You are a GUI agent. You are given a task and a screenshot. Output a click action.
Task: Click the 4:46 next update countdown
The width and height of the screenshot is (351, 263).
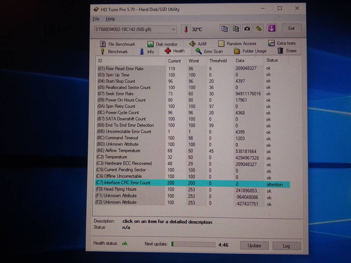click(x=223, y=245)
